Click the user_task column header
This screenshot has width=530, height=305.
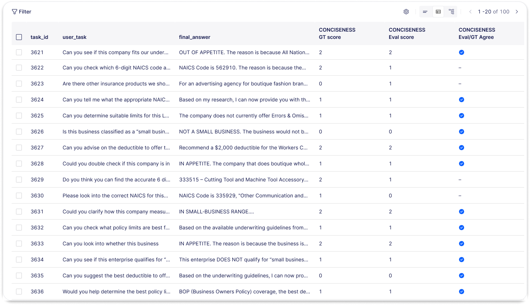[x=74, y=37]
